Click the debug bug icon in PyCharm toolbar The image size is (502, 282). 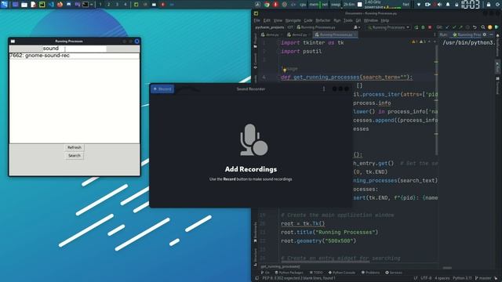pyautogui.click(x=423, y=27)
